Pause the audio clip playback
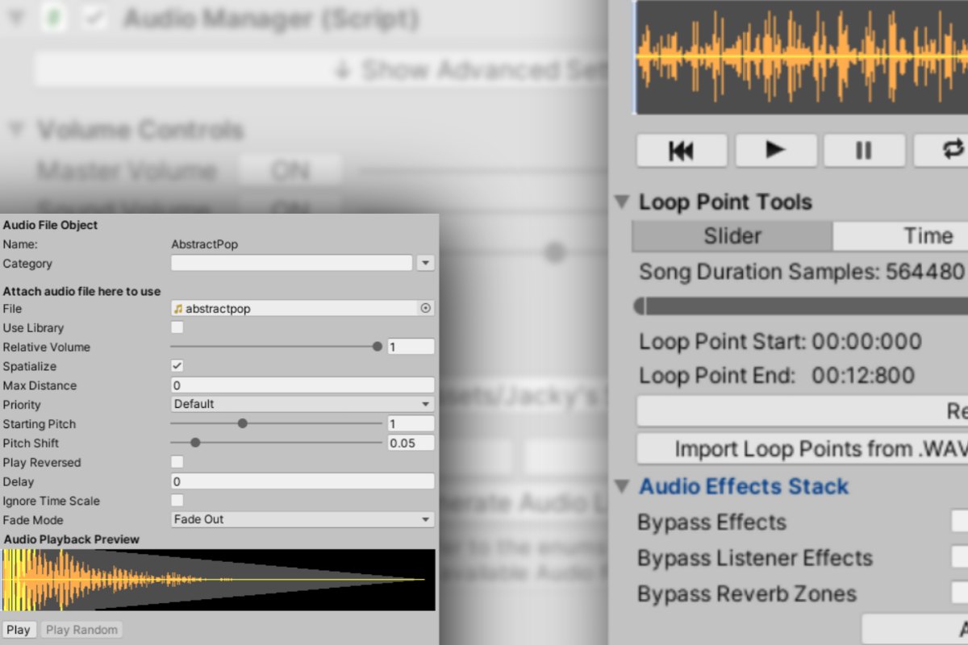This screenshot has height=645, width=968. [863, 150]
